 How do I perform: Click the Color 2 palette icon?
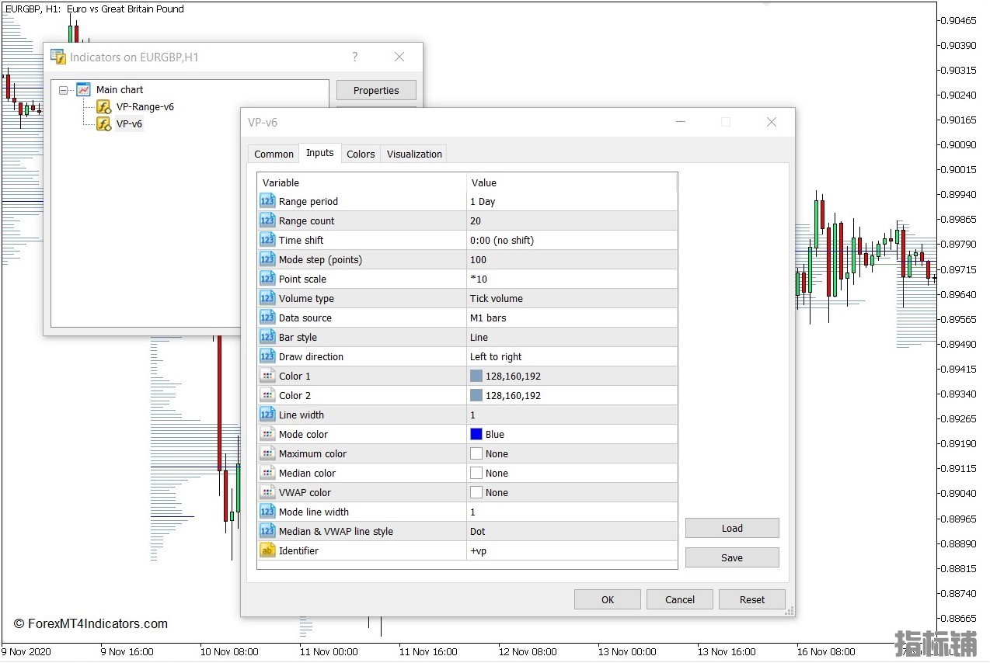pyautogui.click(x=267, y=395)
